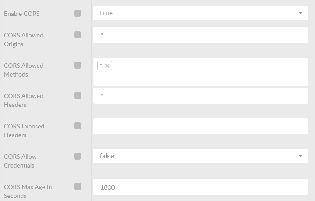The width and height of the screenshot is (315, 201).
Task: Click the CORS Allowed Headers text field
Action: (200, 95)
